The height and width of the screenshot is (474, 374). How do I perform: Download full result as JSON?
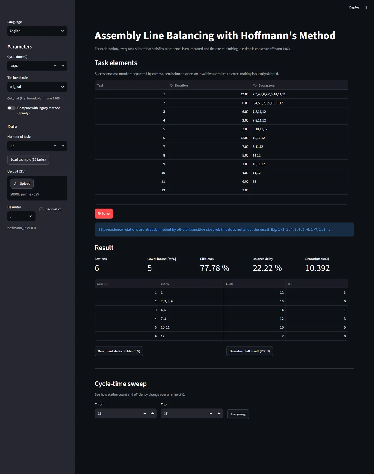pyautogui.click(x=250, y=351)
